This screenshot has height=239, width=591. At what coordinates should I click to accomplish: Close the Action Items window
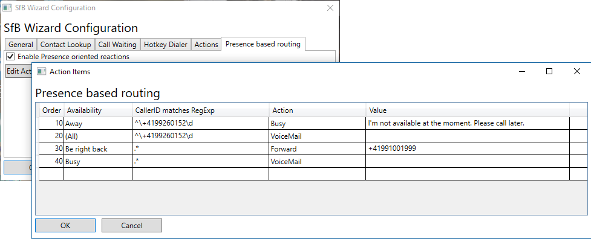[576, 71]
